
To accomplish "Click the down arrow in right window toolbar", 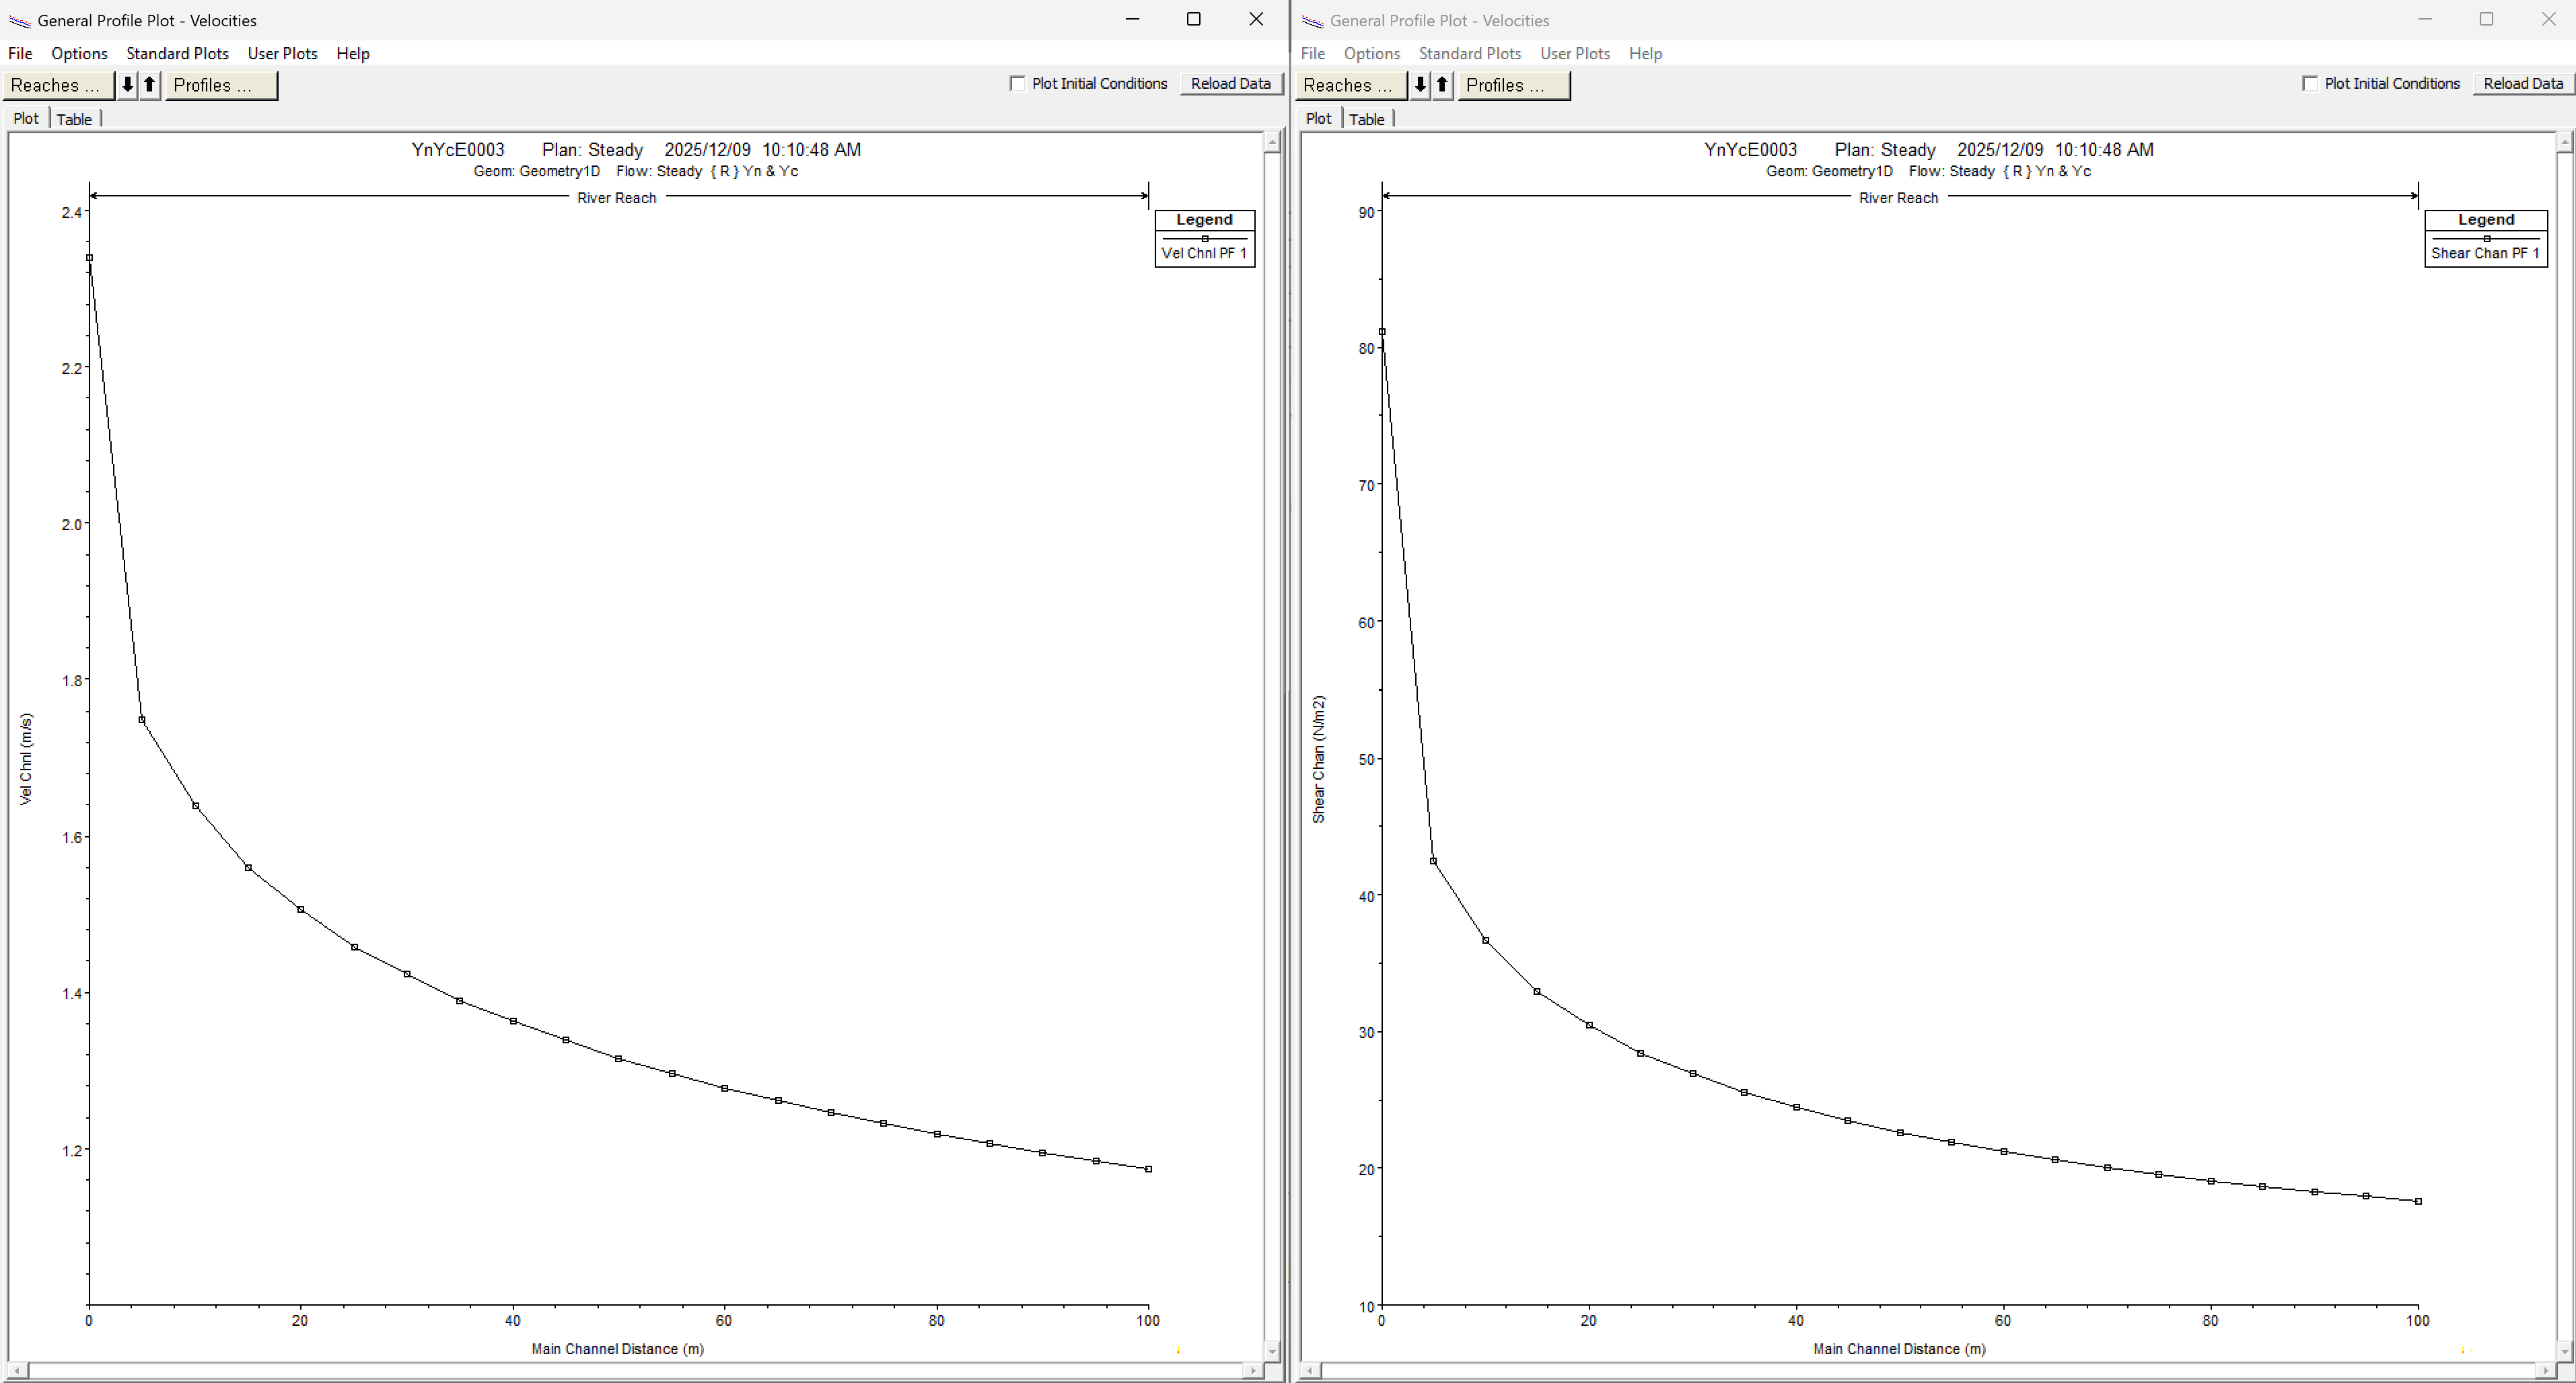I will tap(1420, 85).
